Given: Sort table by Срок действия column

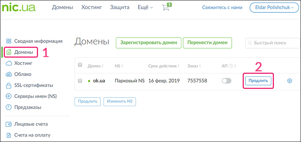Looking at the screenshot, I should (164, 66).
